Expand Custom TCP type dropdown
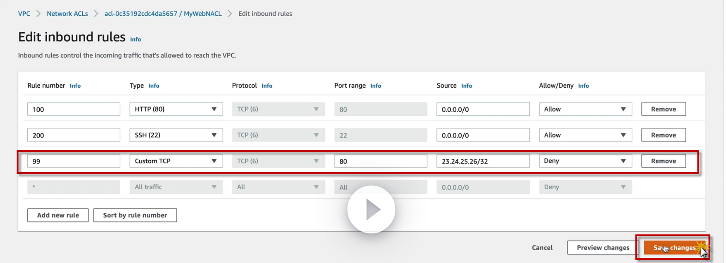 [x=176, y=161]
